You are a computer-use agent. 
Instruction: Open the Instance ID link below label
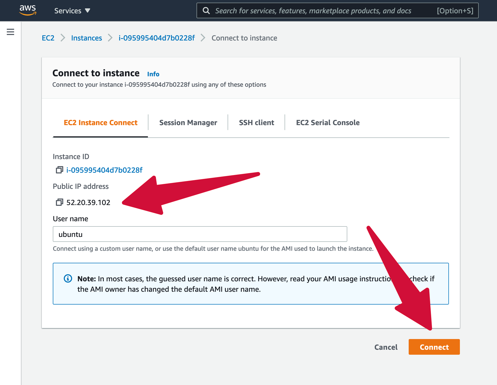click(x=104, y=170)
